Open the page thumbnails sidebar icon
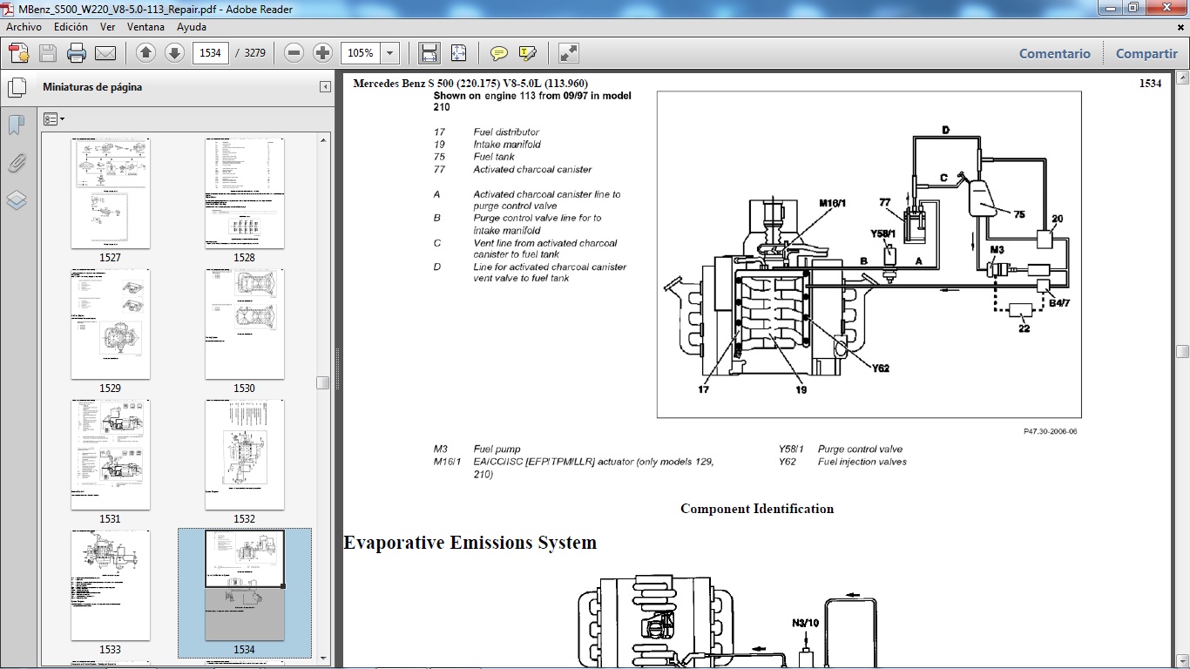 (17, 88)
